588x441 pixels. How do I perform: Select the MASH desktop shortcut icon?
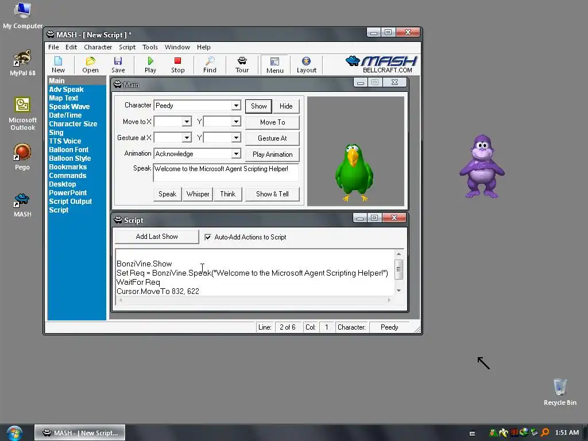(x=22, y=205)
